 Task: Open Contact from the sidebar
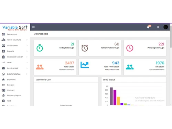pyautogui.click(x=11, y=90)
